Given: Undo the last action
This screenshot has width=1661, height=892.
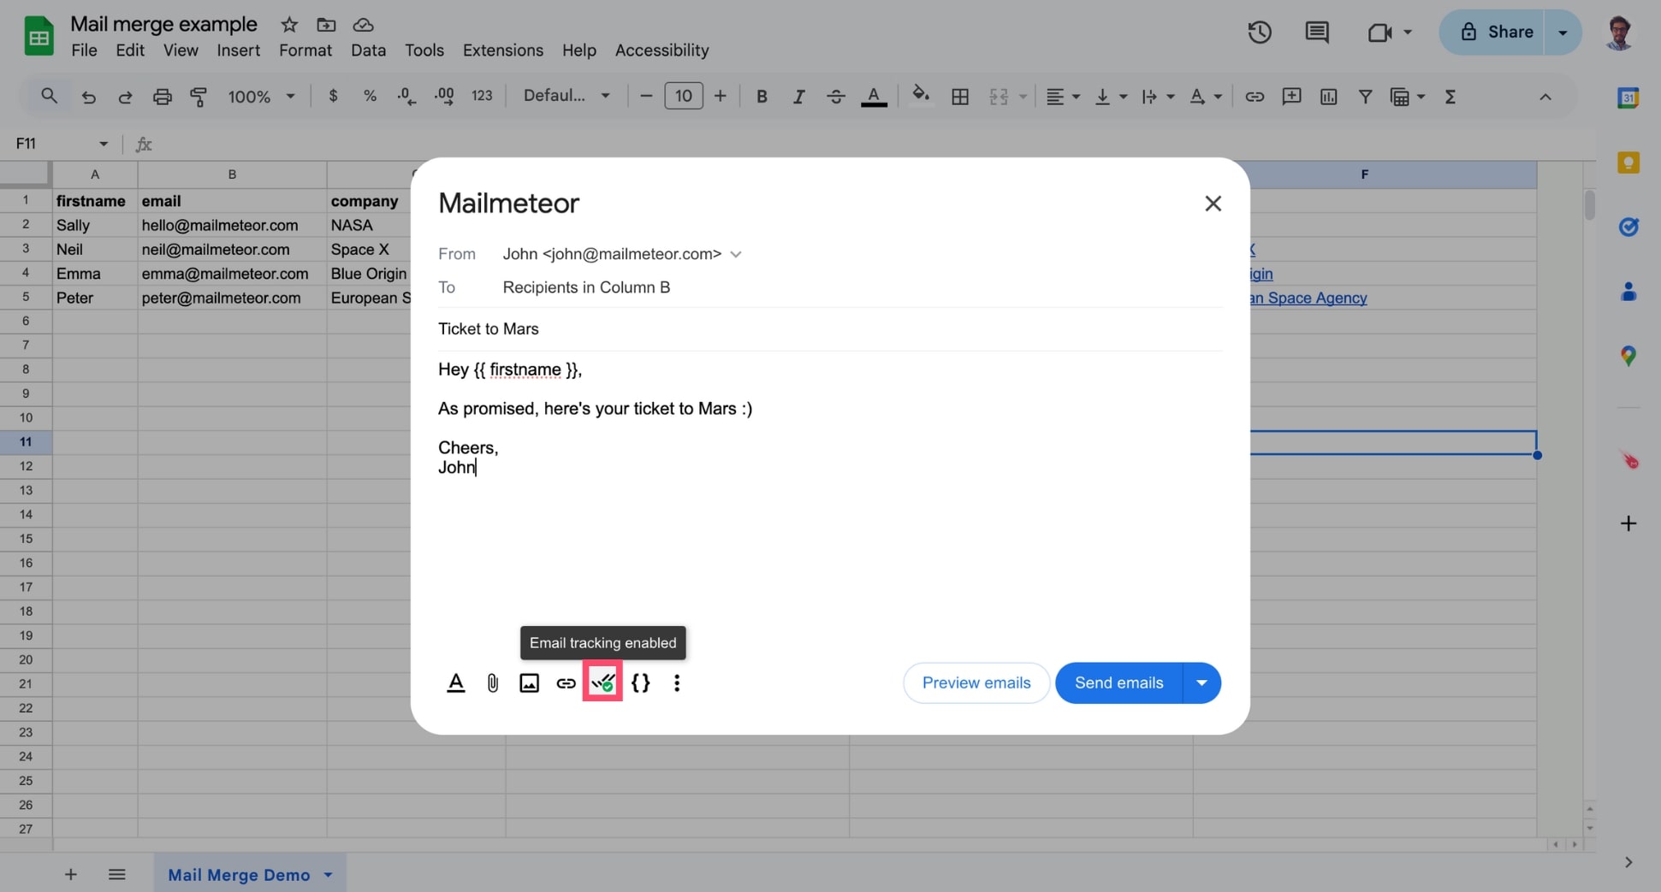Looking at the screenshot, I should point(88,97).
